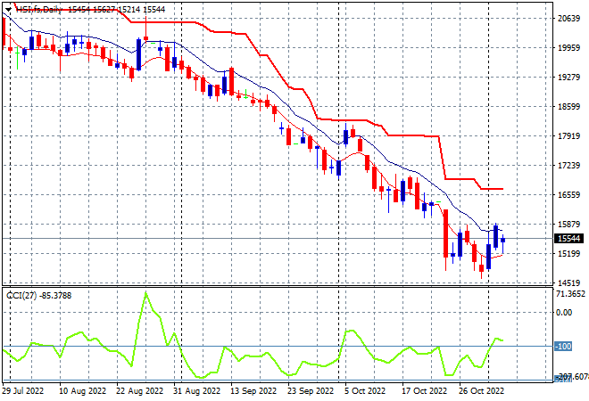The width and height of the screenshot is (589, 401).
Task: Click the 17 Oct 2022 date label
Action: click(425, 391)
